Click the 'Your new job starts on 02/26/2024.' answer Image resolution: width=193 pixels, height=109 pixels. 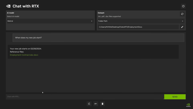click(x=26, y=49)
